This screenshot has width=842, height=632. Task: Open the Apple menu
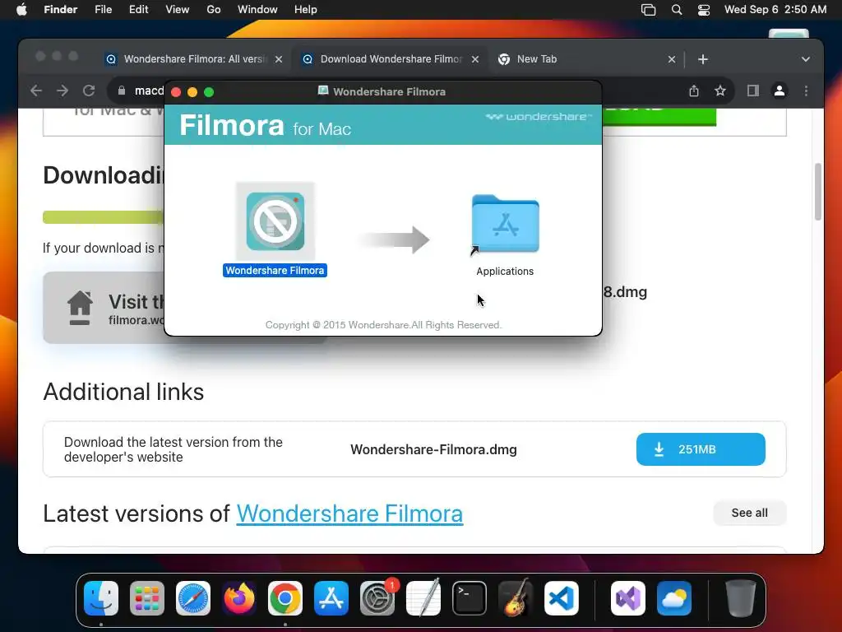(21, 10)
